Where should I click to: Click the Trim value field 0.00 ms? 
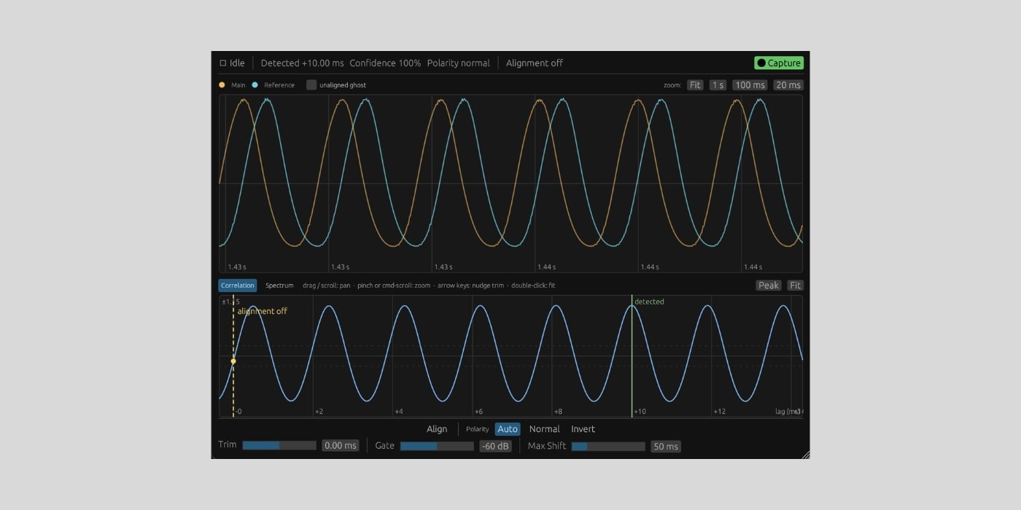pyautogui.click(x=341, y=446)
